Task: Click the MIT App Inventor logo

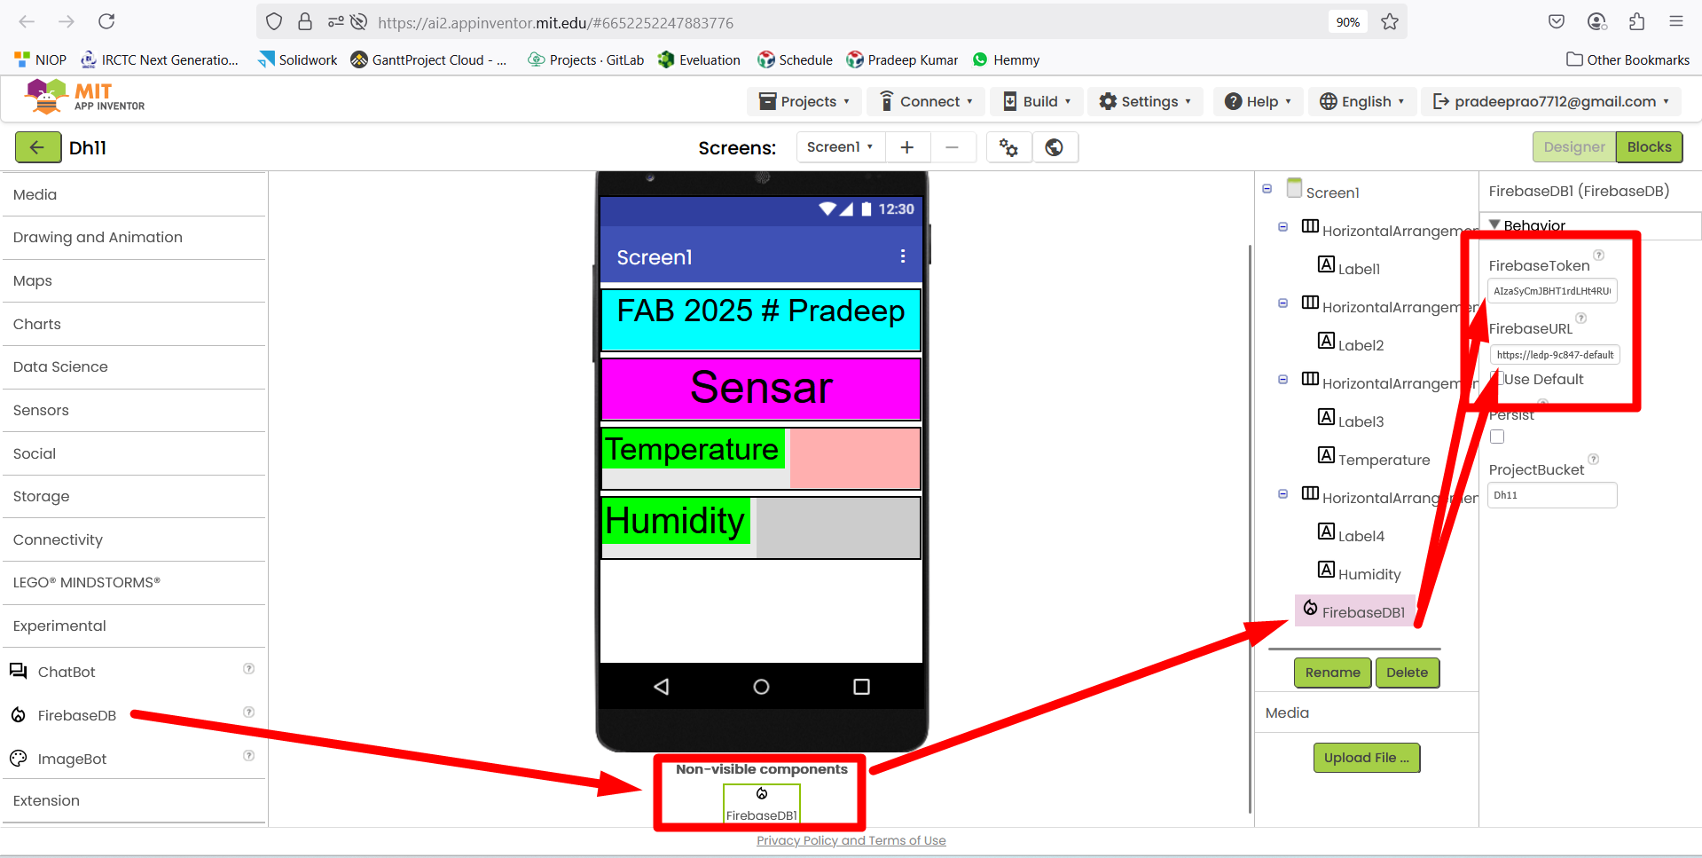Action: point(85,97)
